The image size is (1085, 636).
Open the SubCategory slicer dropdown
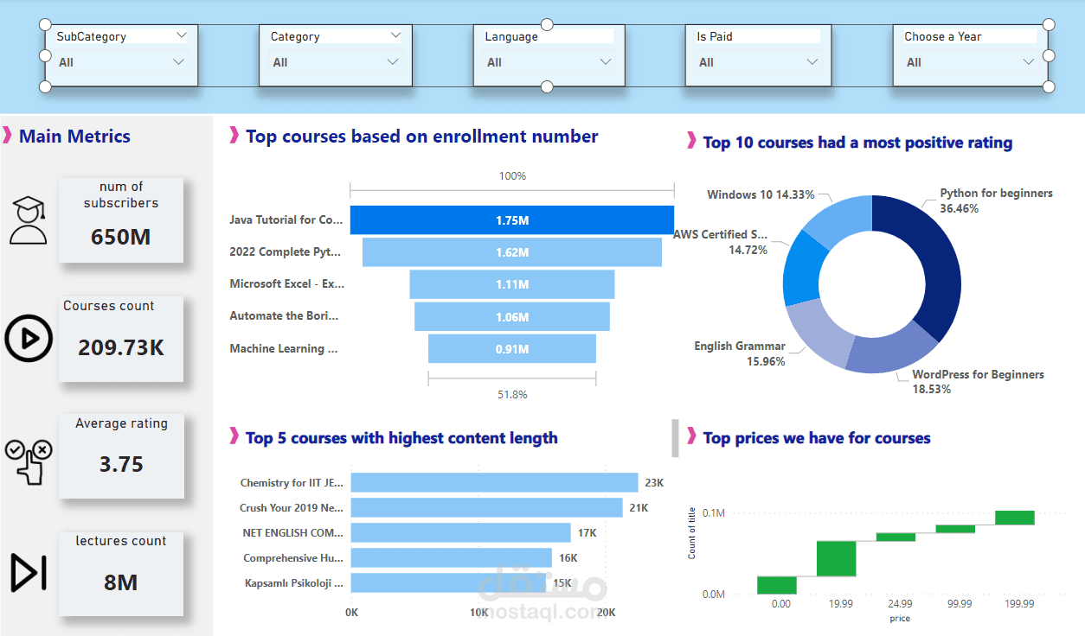click(180, 61)
